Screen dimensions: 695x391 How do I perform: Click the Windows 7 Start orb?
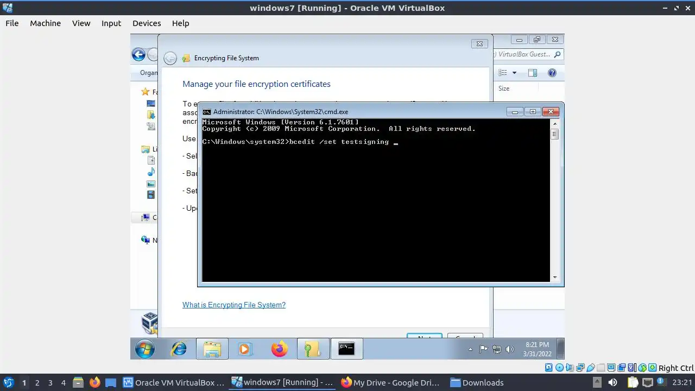[145, 349]
